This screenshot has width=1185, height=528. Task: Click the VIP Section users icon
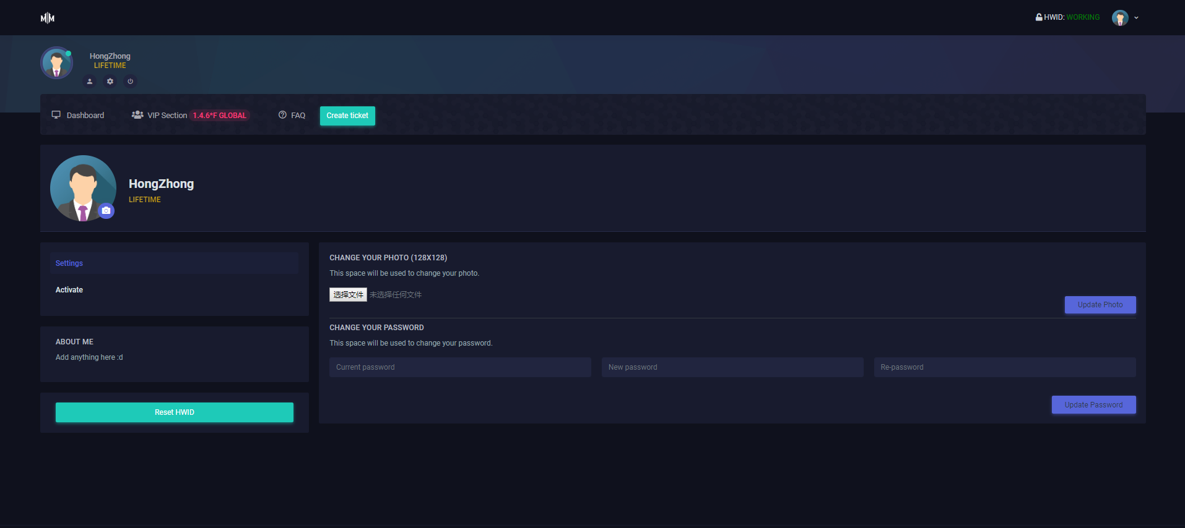137,115
